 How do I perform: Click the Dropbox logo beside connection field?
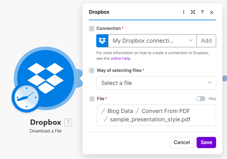pyautogui.click(x=102, y=41)
